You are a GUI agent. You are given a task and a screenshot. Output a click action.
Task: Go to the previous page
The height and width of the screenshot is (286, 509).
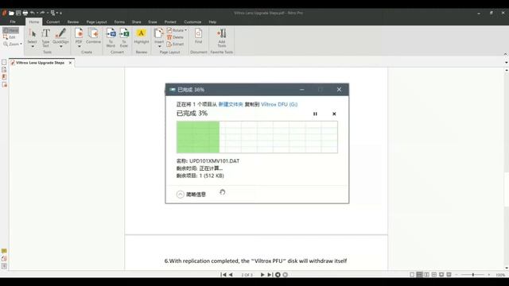[231, 275]
